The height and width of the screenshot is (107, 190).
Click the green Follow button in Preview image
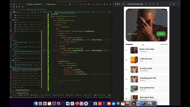[x=161, y=34]
